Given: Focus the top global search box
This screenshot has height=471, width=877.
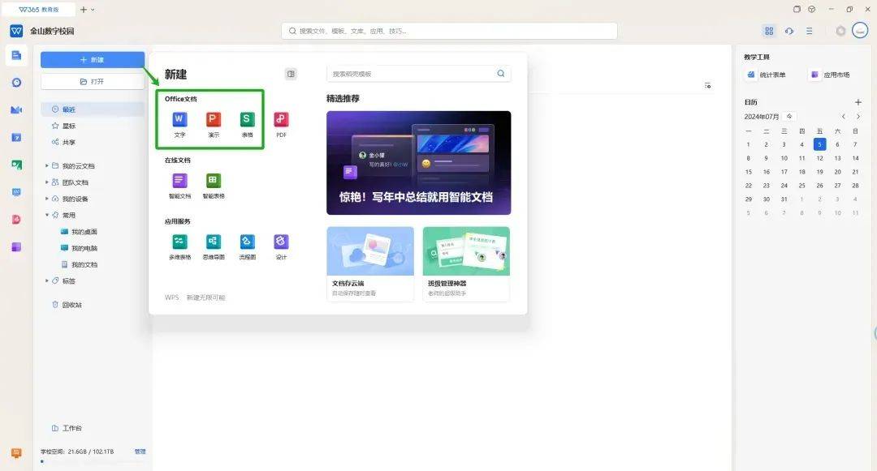Looking at the screenshot, I should pos(449,31).
